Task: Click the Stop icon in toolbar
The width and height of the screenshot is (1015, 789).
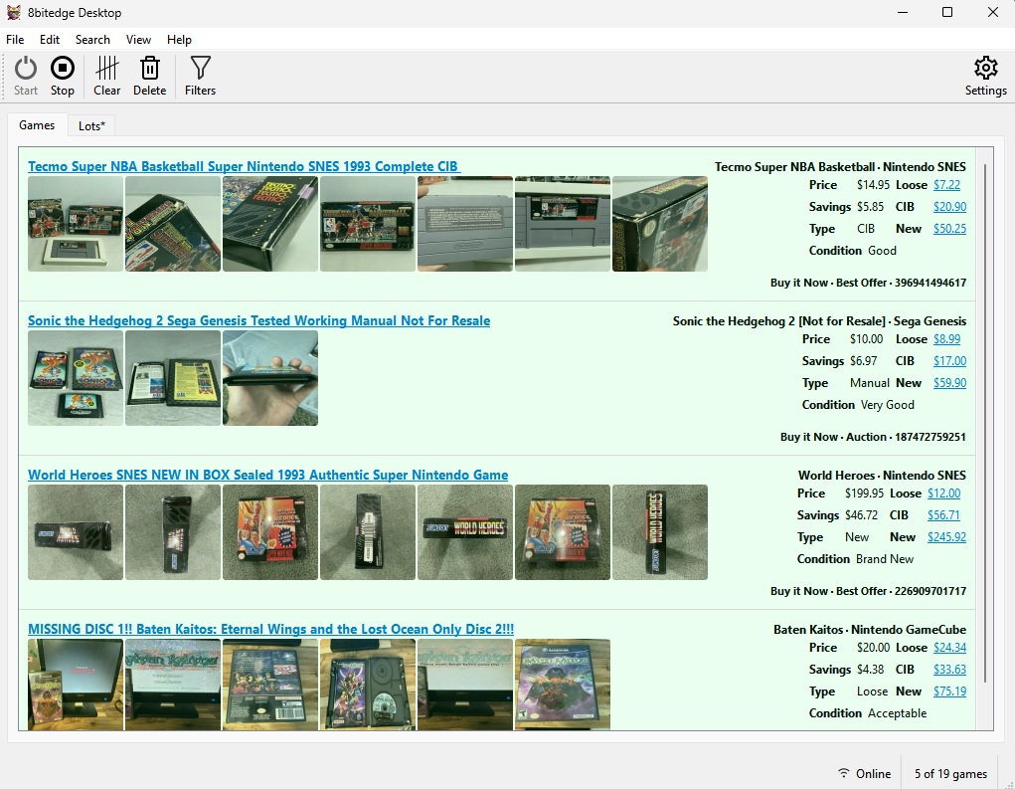Action: pyautogui.click(x=63, y=68)
